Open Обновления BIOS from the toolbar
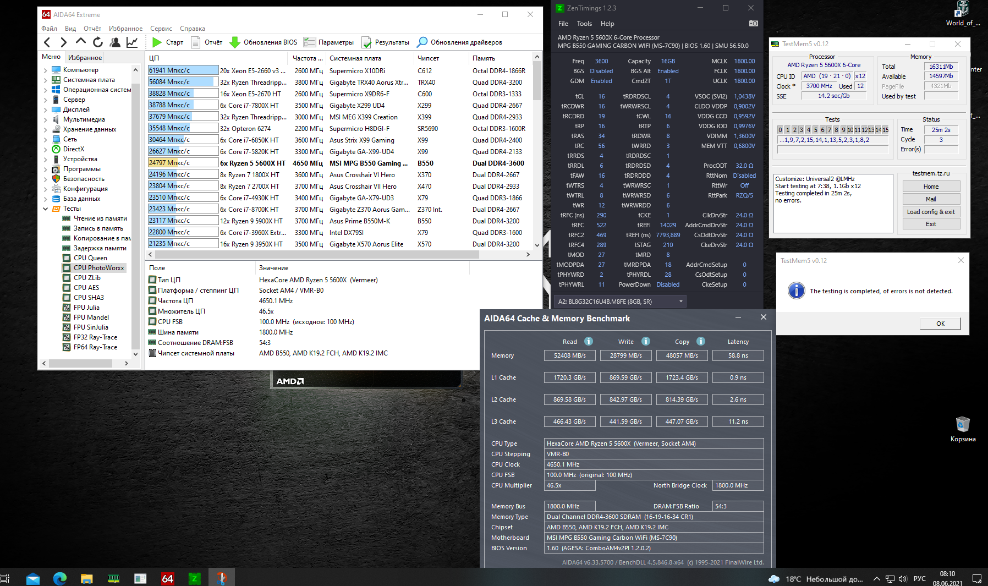The image size is (988, 586). [x=263, y=42]
